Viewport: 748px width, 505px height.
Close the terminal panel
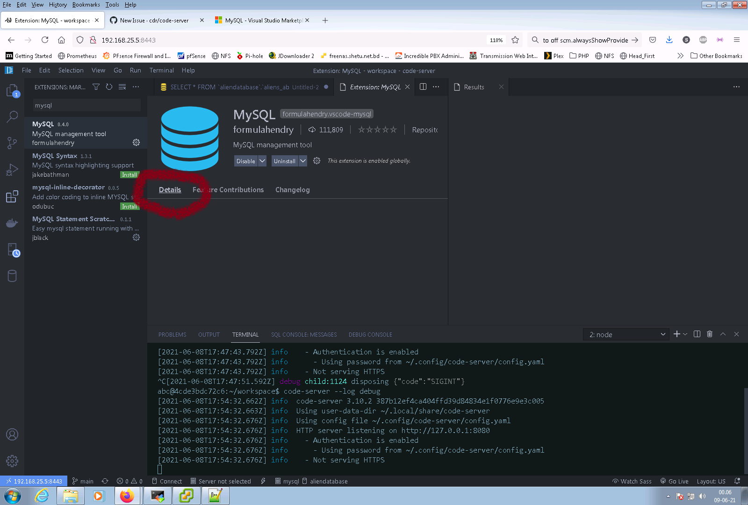(736, 334)
